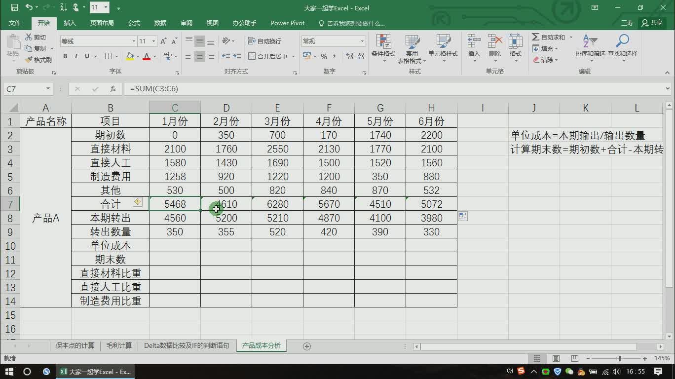Expand the Name Box dropdown

point(48,89)
